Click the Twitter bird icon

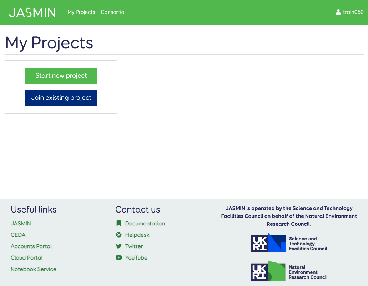[119, 246]
